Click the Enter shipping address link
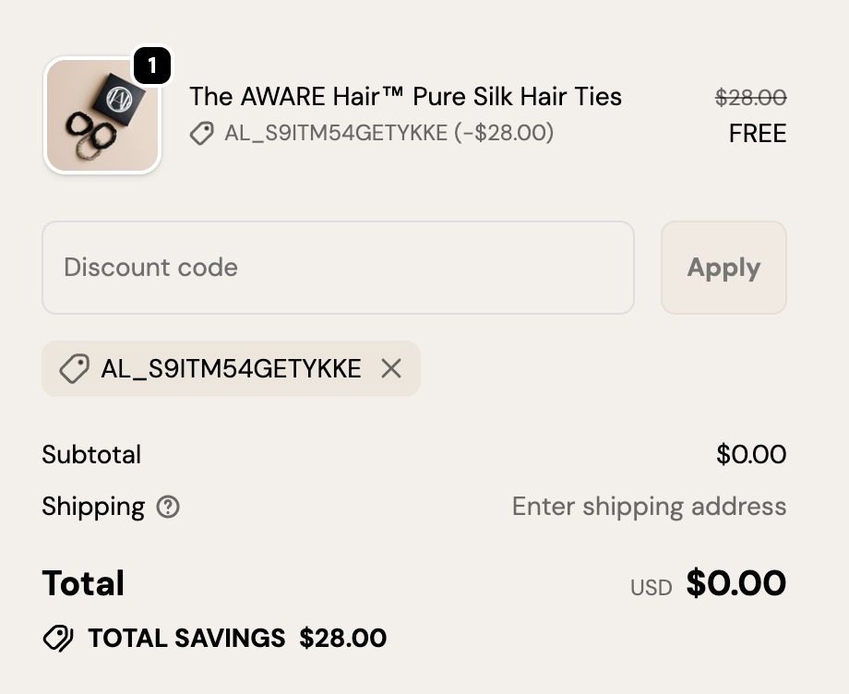849x694 pixels. click(x=649, y=507)
